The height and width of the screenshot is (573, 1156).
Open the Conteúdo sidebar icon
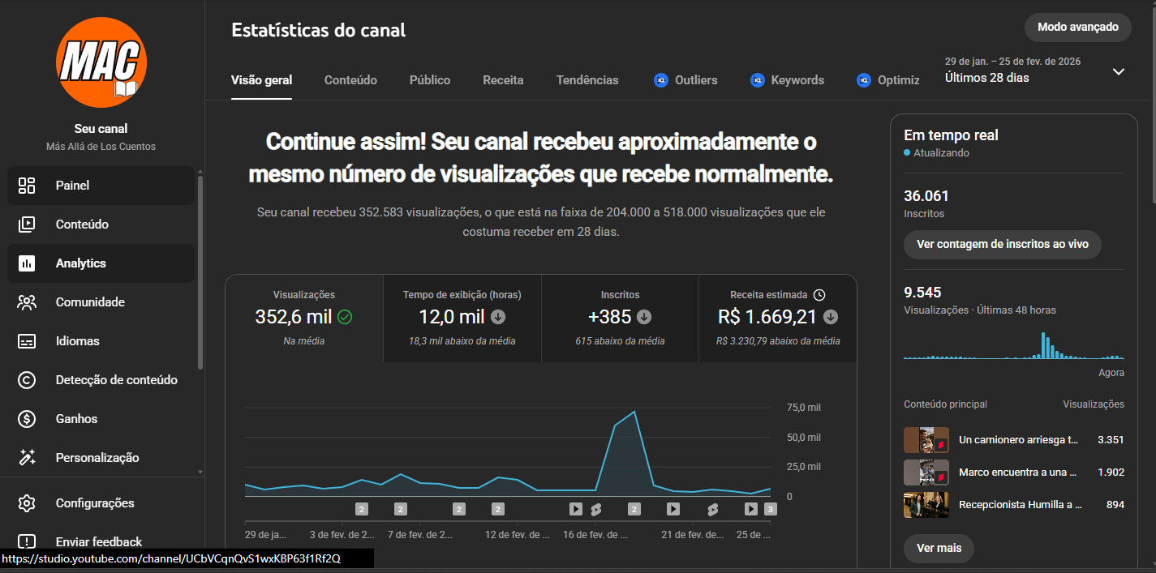click(27, 224)
